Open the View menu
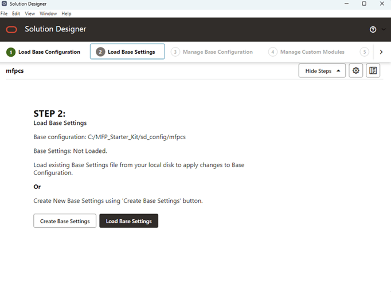391x292 pixels. [30, 14]
